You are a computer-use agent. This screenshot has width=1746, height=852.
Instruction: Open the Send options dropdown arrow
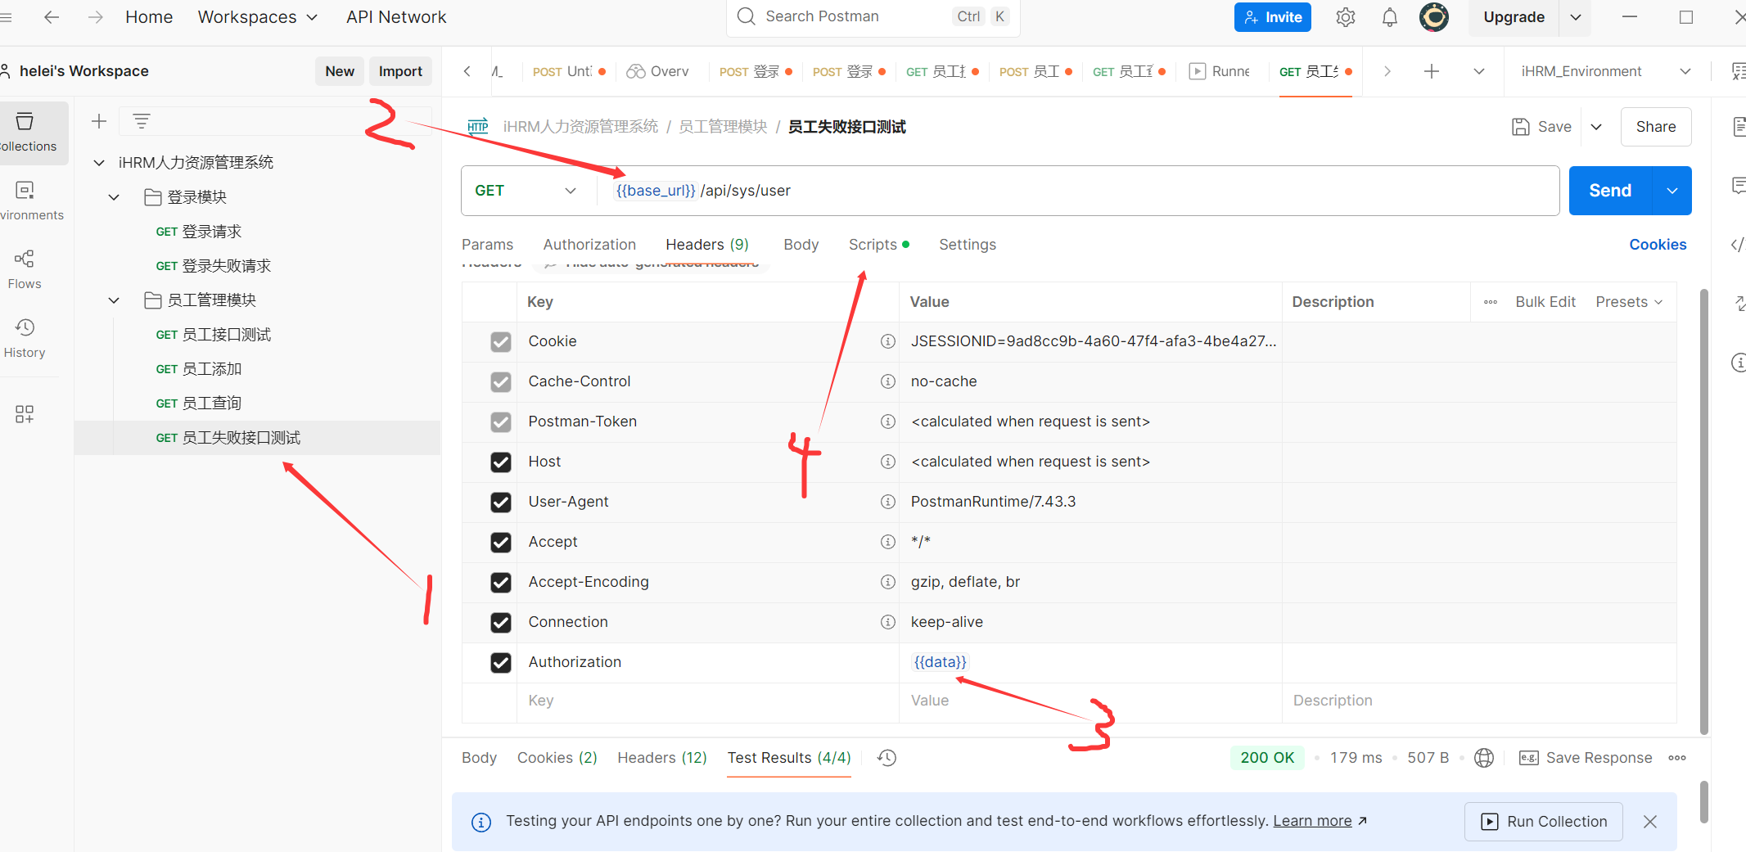pyautogui.click(x=1672, y=191)
